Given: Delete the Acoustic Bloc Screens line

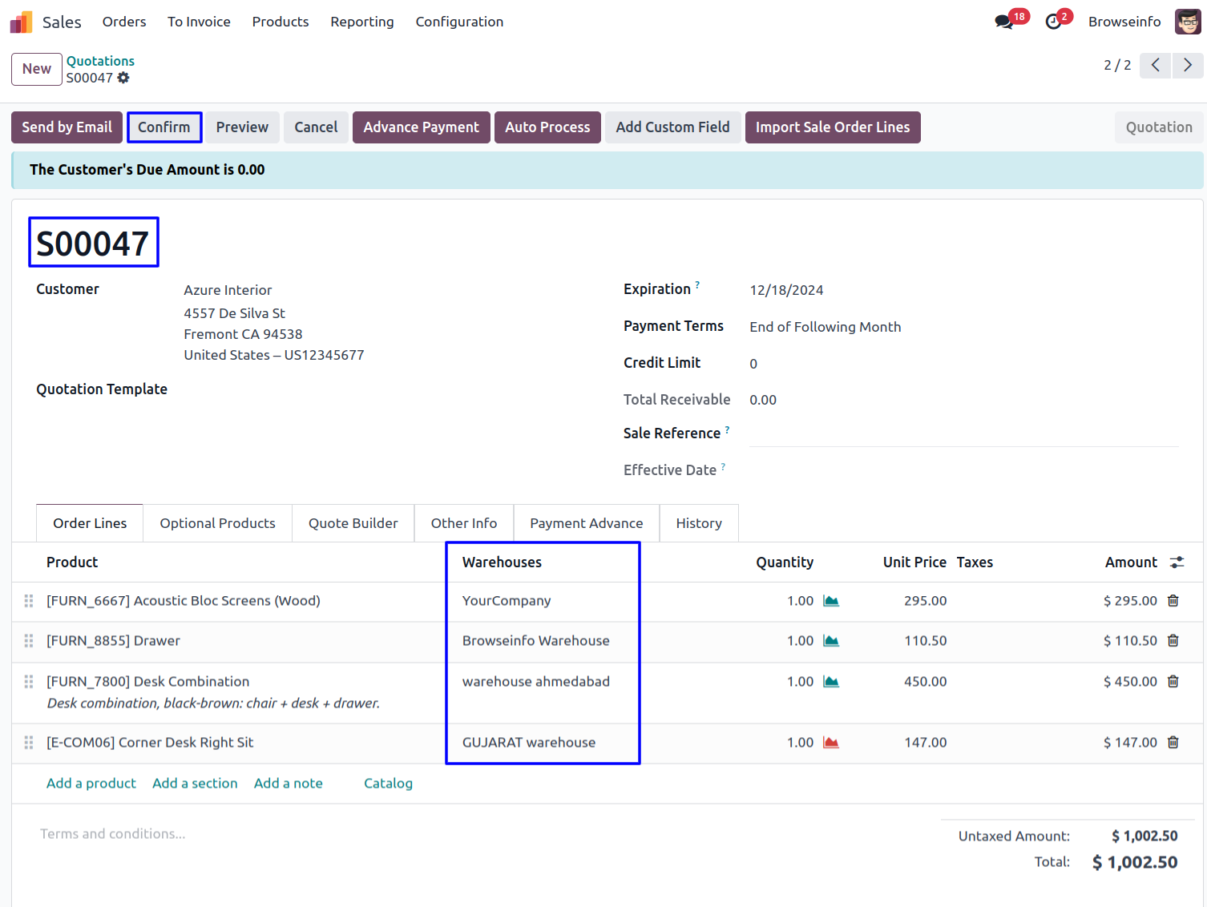Looking at the screenshot, I should pyautogui.click(x=1173, y=601).
